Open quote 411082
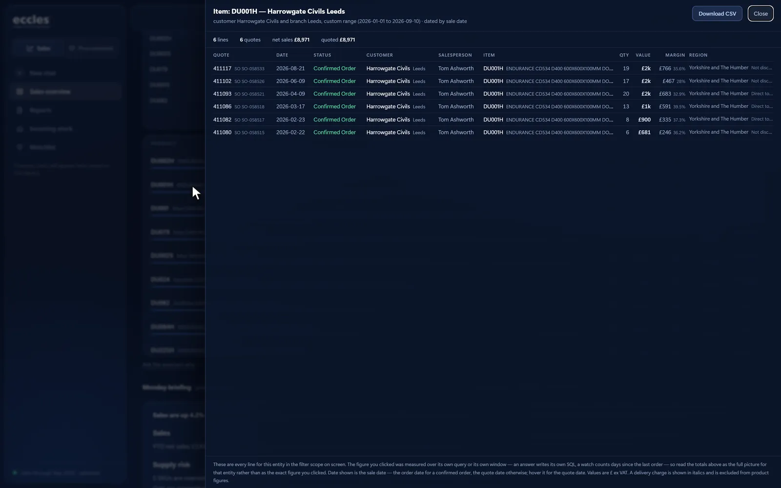The image size is (781, 488). tap(222, 120)
